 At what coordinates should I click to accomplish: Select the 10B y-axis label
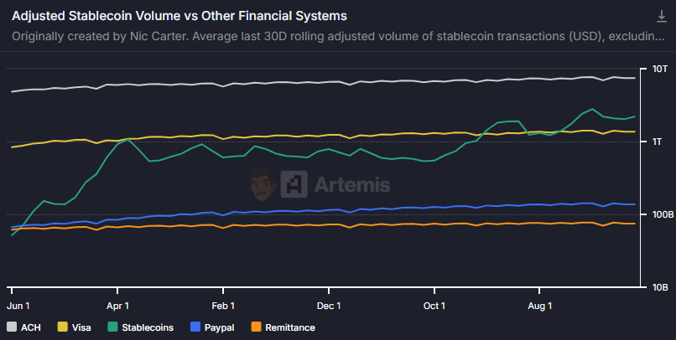coord(659,287)
